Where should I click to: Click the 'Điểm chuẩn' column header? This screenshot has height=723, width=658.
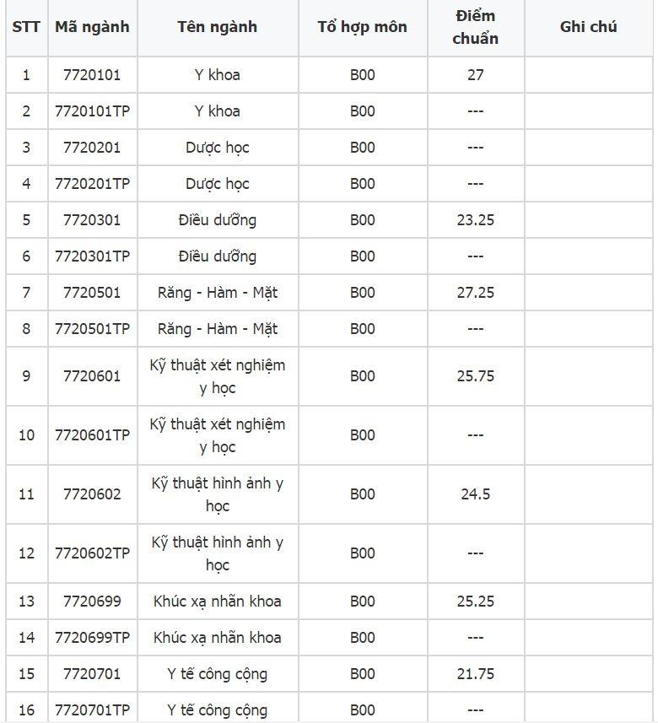pyautogui.click(x=475, y=27)
